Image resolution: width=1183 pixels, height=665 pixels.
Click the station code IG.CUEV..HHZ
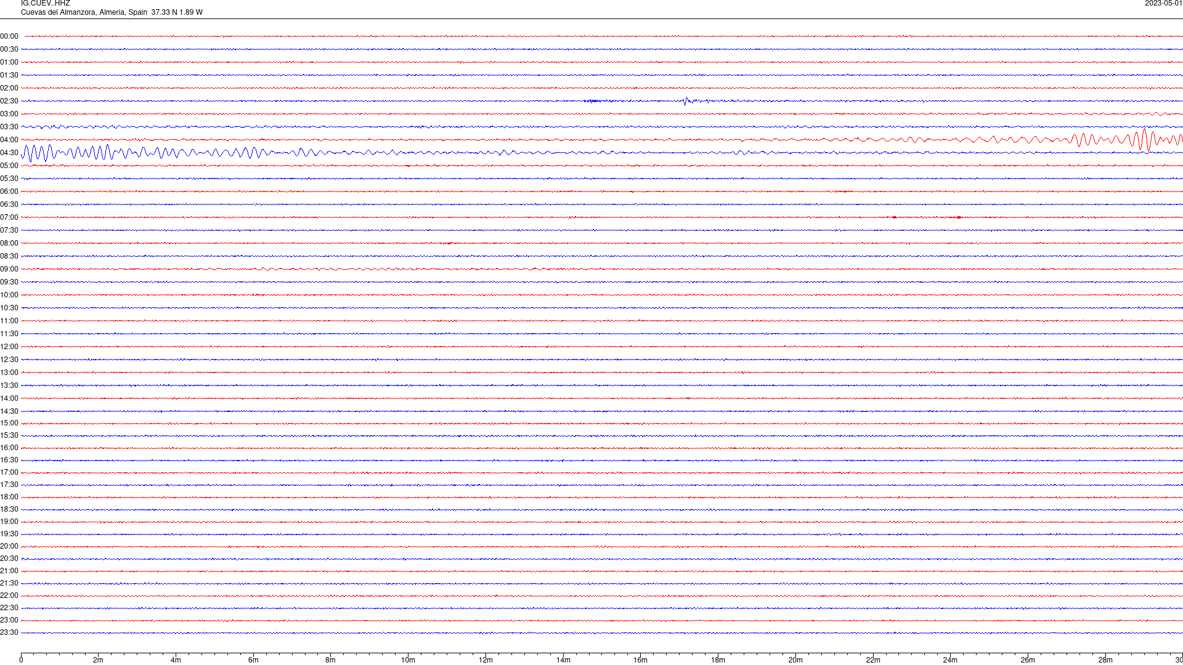[x=45, y=4]
